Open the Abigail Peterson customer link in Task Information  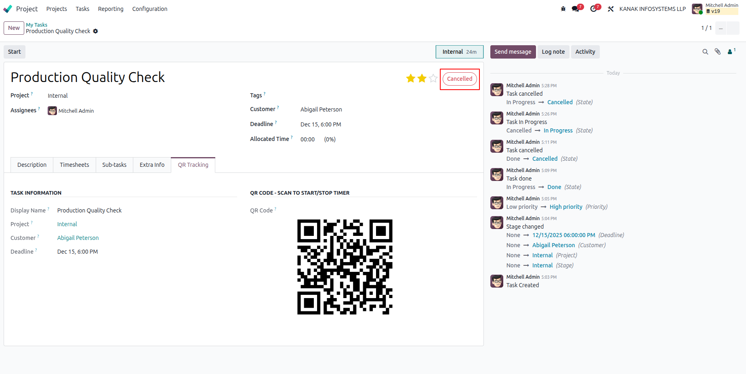tap(78, 238)
